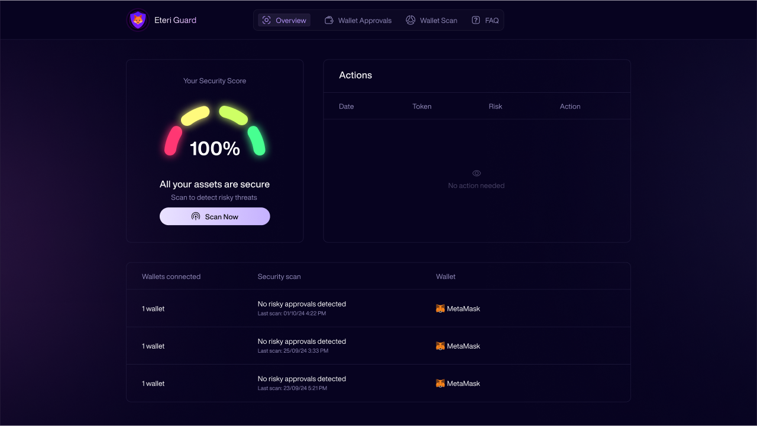
Task: Click the Eteri Guard fox shield logo
Action: 138,20
